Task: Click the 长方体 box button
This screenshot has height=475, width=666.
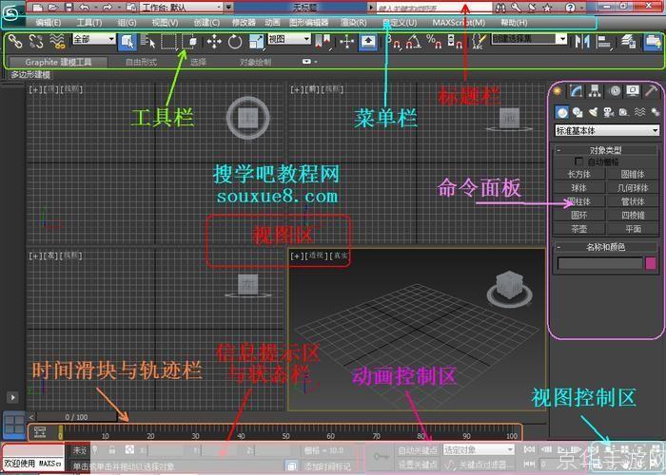Action: [x=578, y=175]
